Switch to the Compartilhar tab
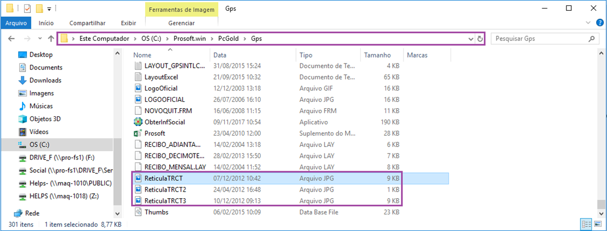607x231 pixels. point(87,23)
